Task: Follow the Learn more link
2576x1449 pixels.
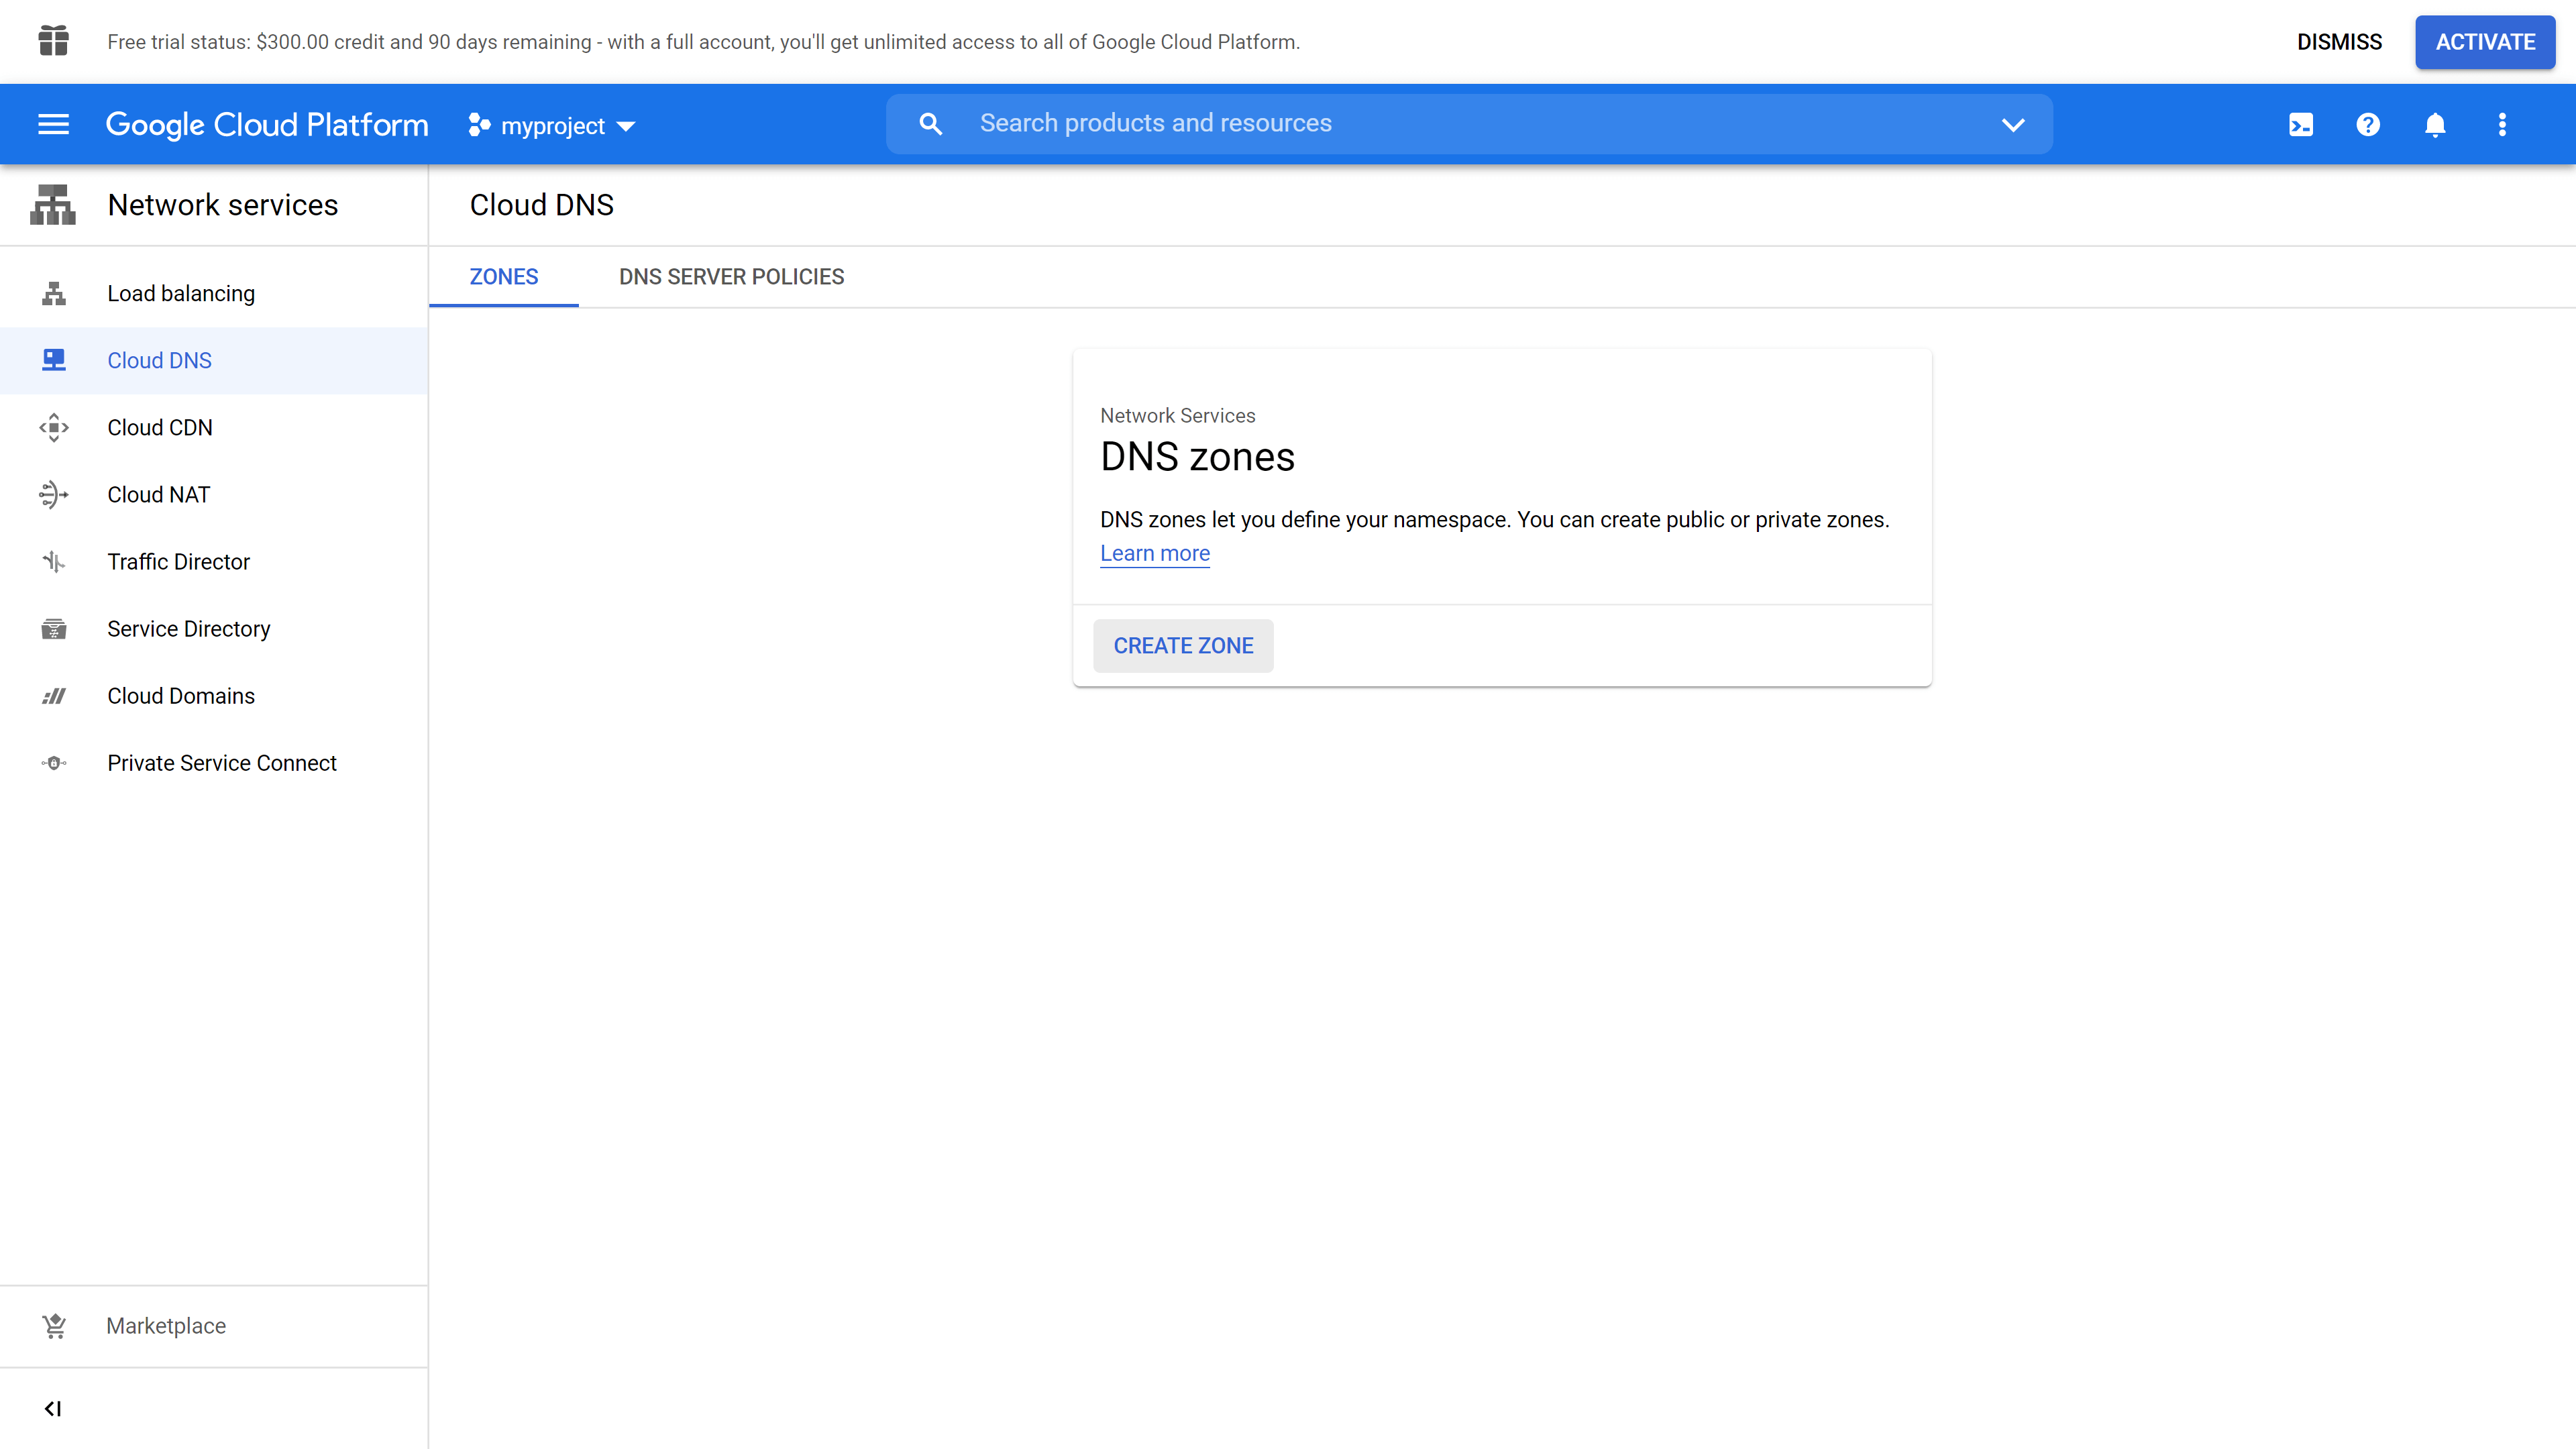Action: pyautogui.click(x=1154, y=553)
